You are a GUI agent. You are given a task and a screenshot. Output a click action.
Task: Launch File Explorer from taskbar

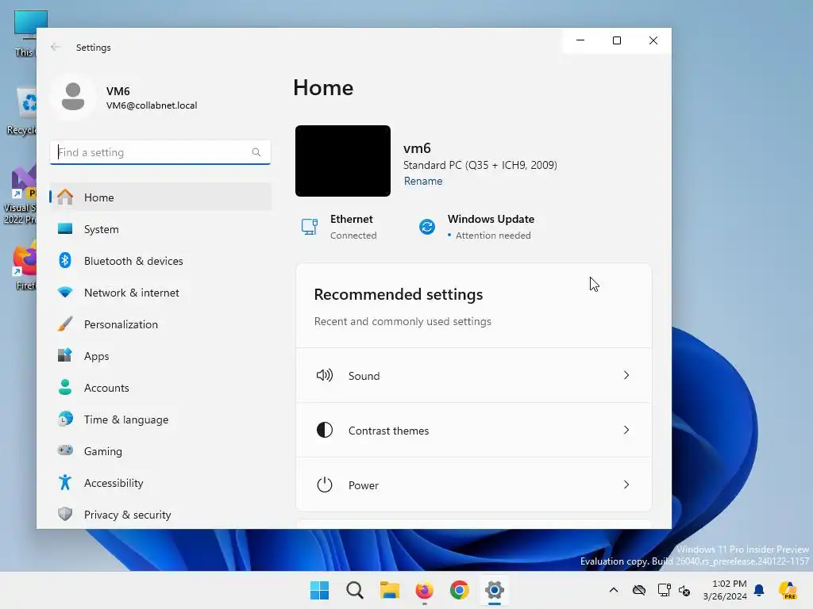point(389,590)
